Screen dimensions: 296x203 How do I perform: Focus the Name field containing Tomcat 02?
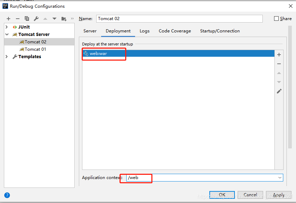tap(179, 19)
